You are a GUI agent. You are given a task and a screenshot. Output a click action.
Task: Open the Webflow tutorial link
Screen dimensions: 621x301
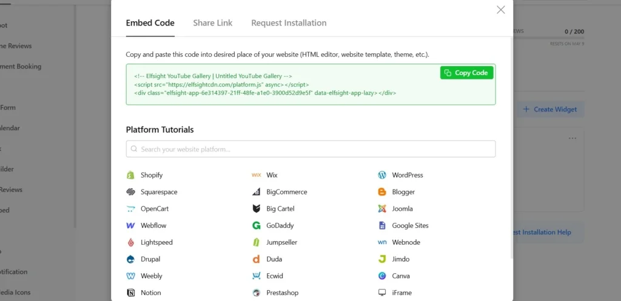pos(153,225)
